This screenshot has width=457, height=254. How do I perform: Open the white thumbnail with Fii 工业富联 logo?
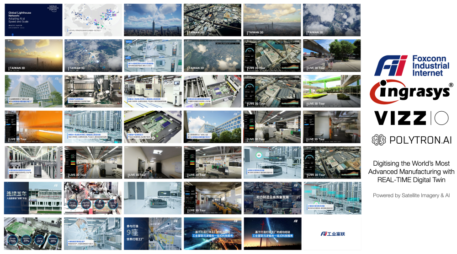(x=332, y=233)
